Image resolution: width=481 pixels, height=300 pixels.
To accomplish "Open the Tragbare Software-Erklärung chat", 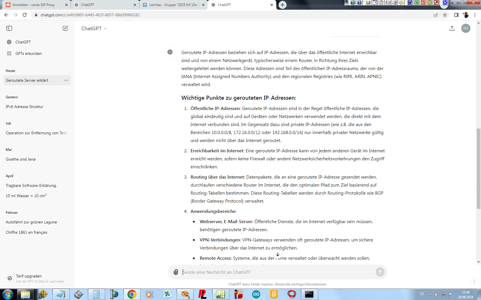I will click(x=37, y=185).
